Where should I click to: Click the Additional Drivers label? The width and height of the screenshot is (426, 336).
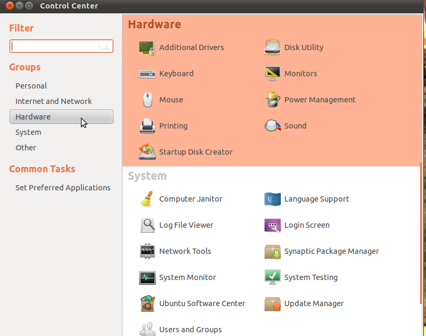coord(192,47)
